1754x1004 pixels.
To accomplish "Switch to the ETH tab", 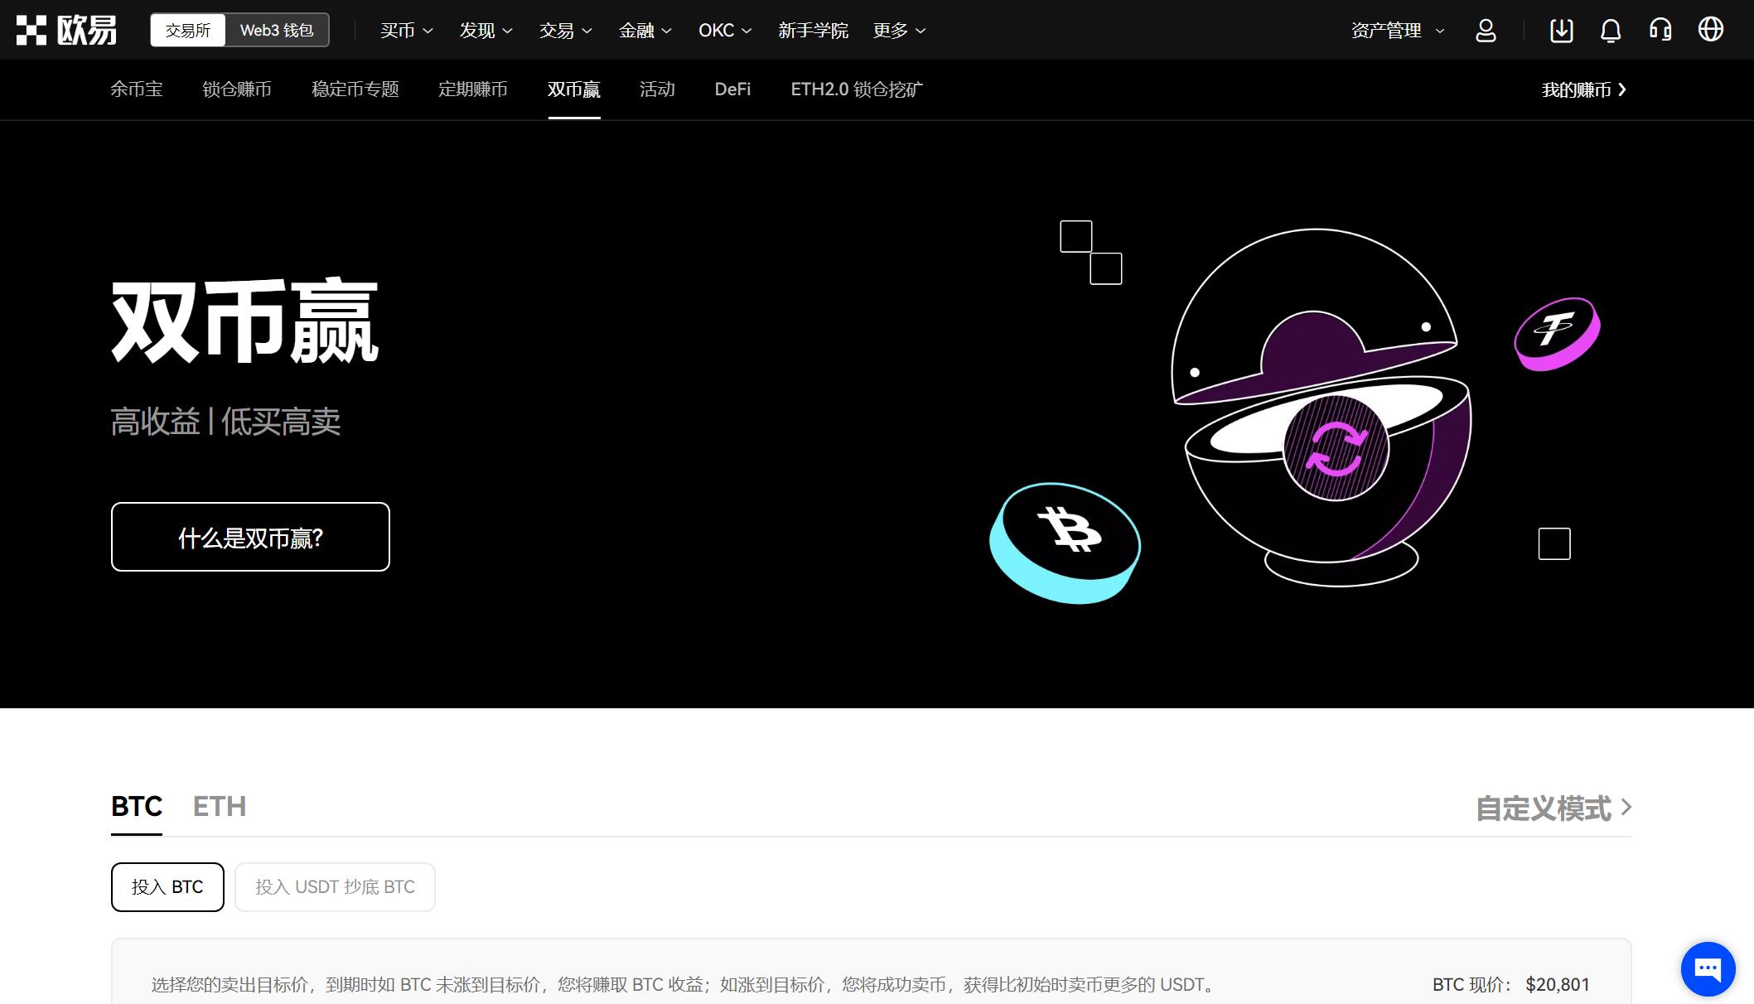I will [219, 806].
